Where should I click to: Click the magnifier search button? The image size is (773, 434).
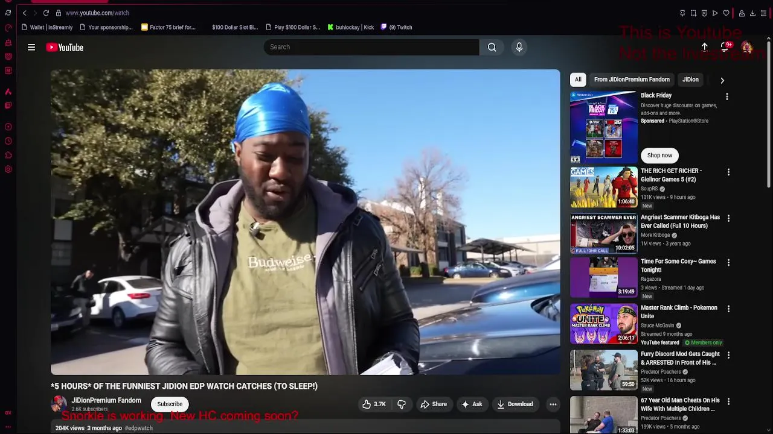tap(492, 47)
